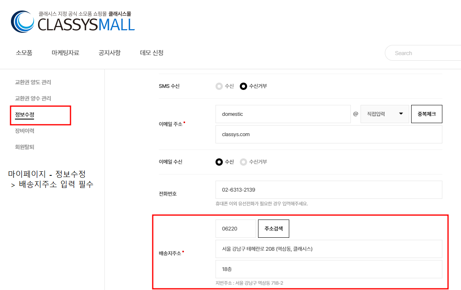Click the 주소검색 button
The image size is (461, 290).
273,228
